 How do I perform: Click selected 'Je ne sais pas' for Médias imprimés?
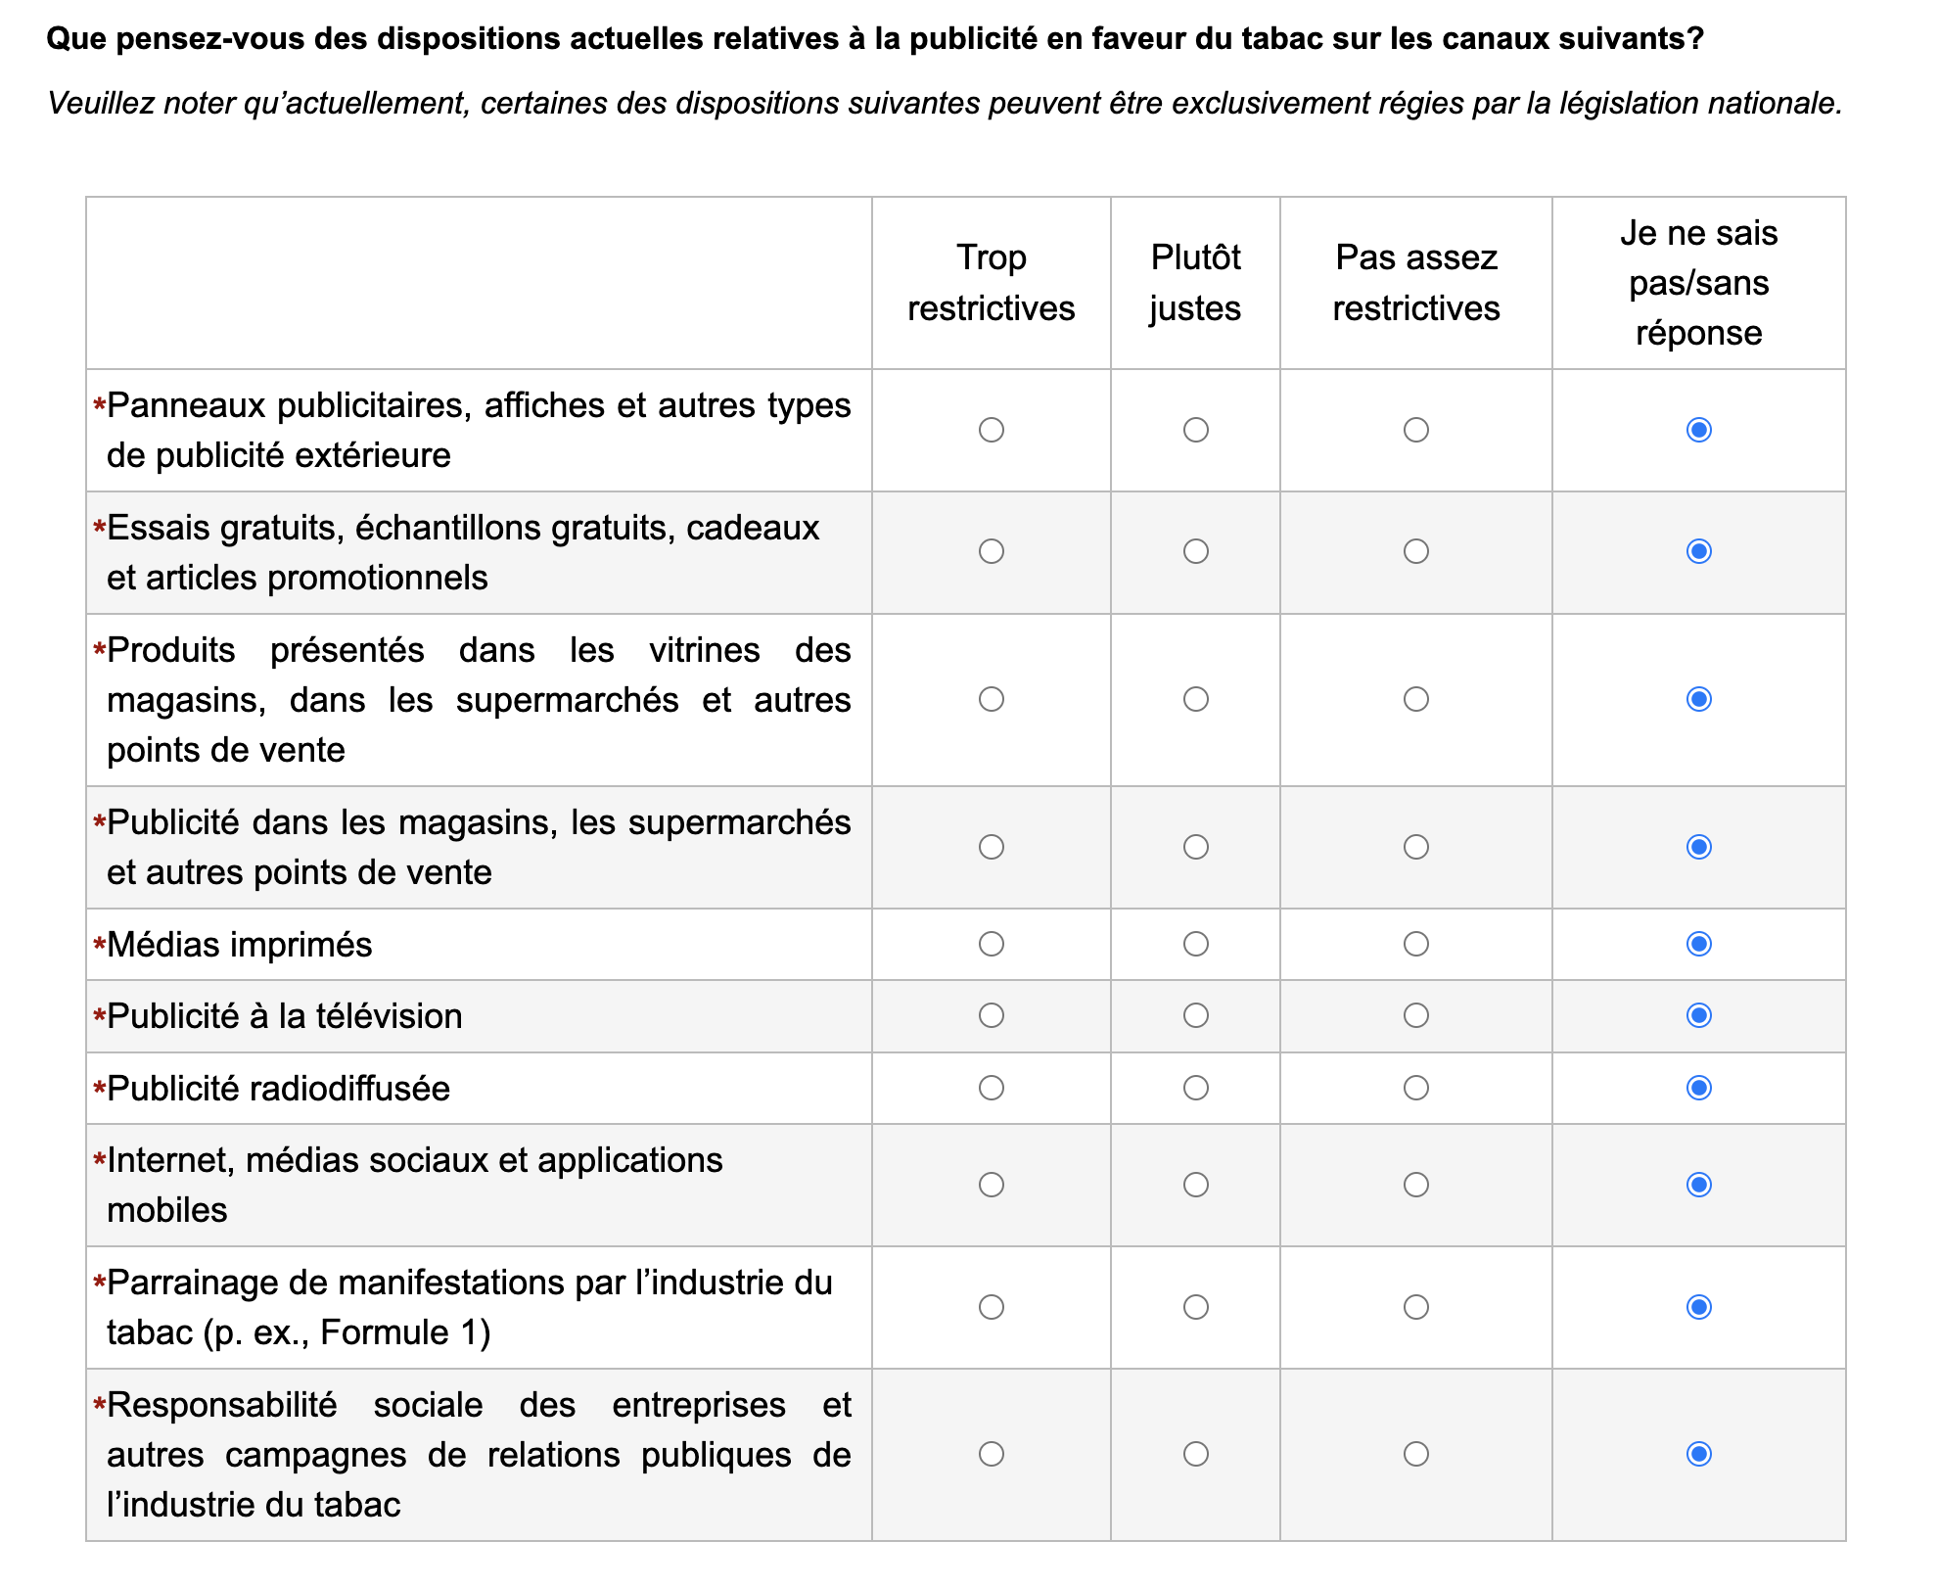[1699, 944]
